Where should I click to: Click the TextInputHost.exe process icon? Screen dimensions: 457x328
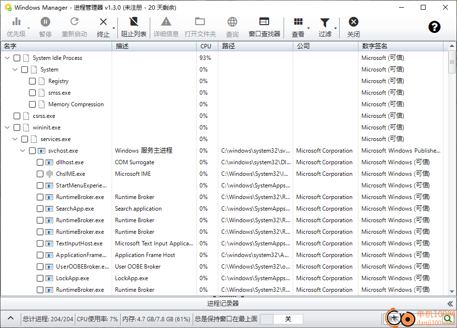49,243
